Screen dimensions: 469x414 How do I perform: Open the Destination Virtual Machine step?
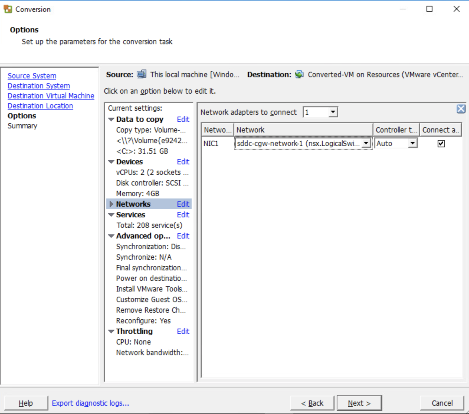click(51, 96)
